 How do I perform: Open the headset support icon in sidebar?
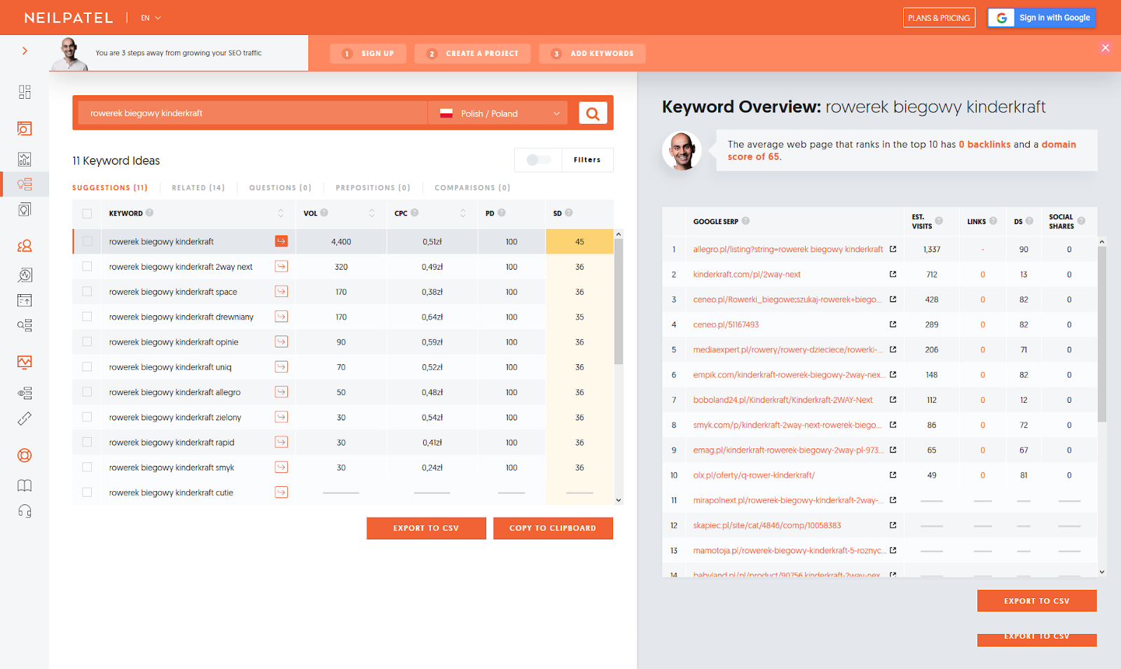25,511
